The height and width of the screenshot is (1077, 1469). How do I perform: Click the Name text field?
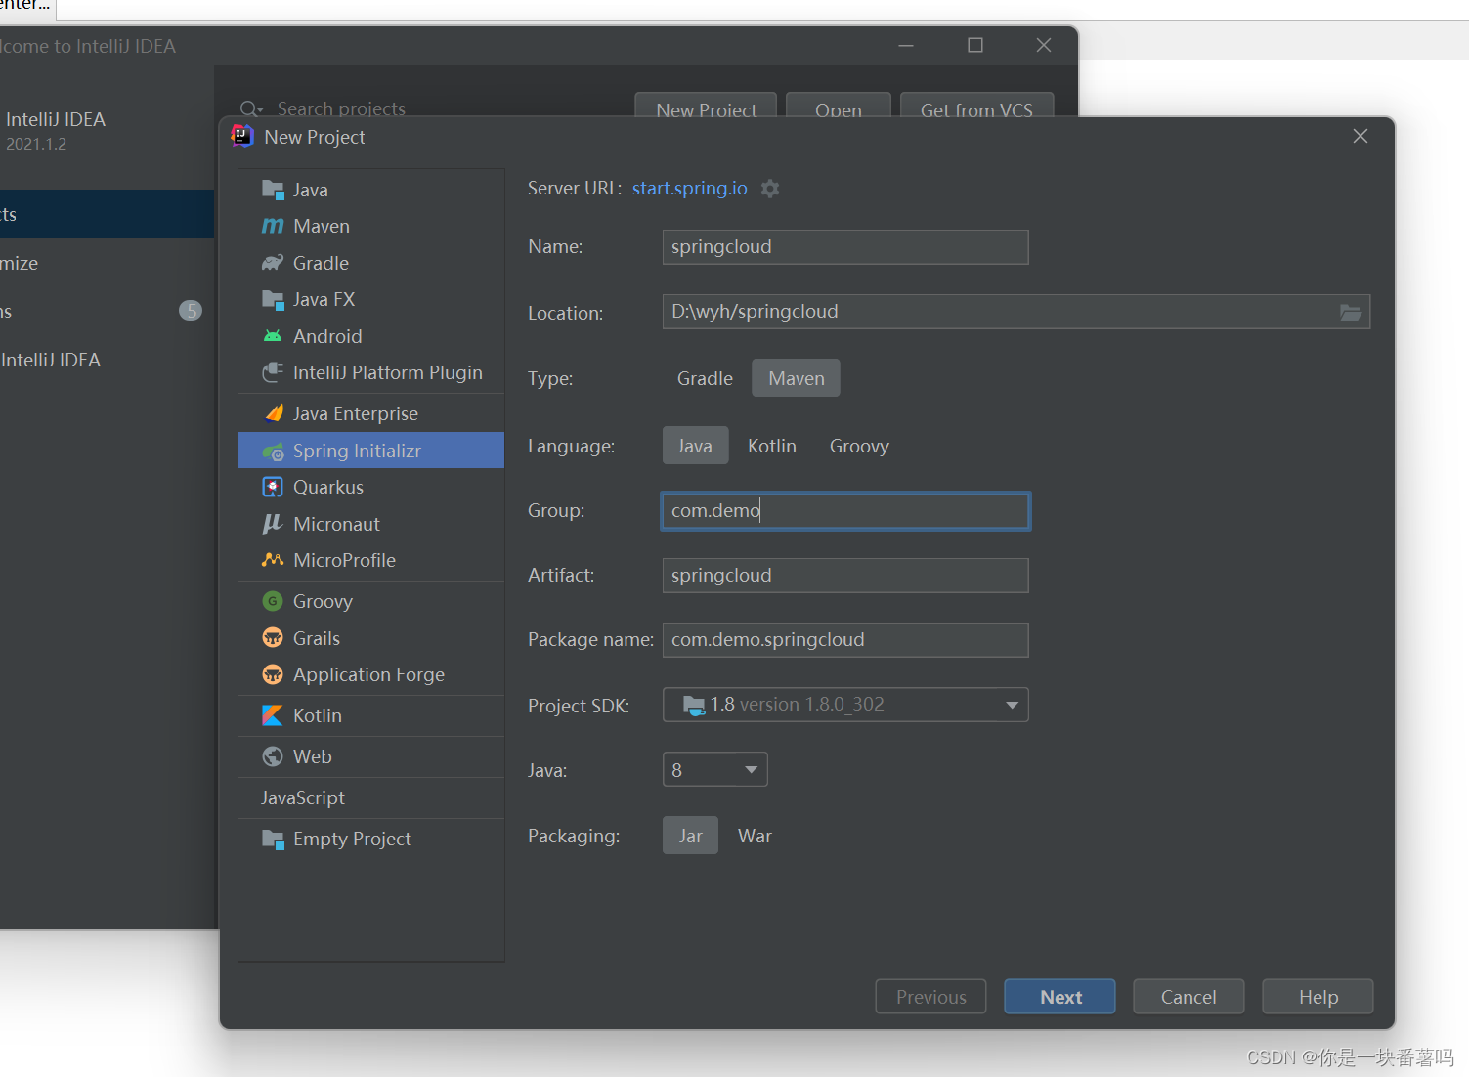[x=845, y=247]
